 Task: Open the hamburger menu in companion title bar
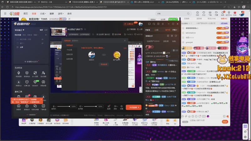point(163,24)
